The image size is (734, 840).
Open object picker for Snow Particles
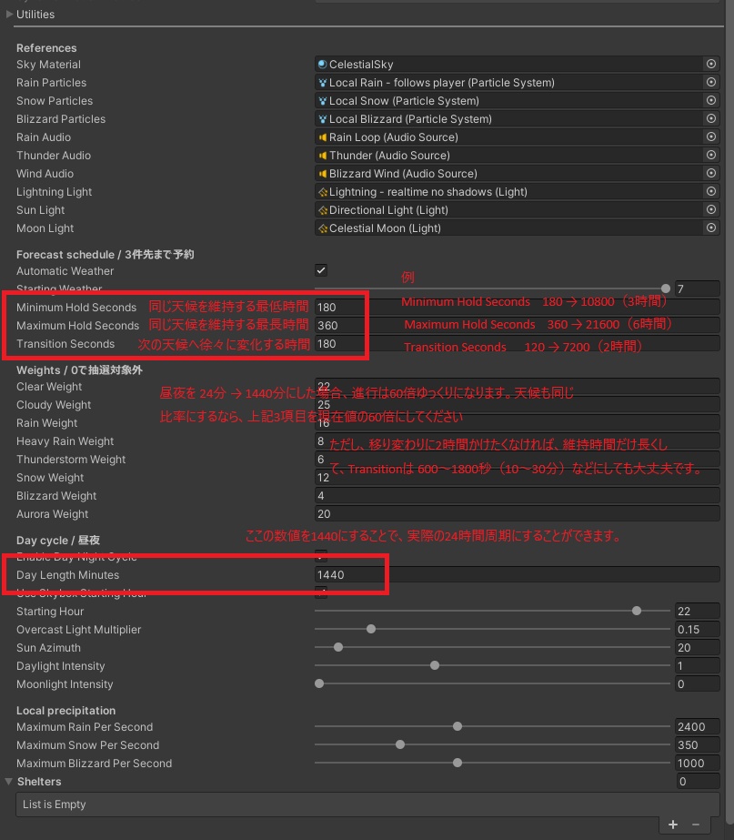(x=711, y=100)
